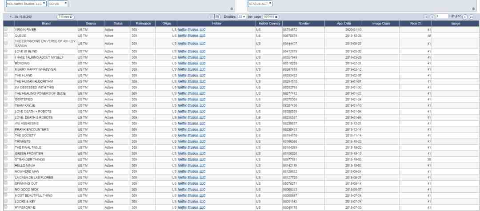Click brand SPINNING OUT
Viewport: 480px width, 211px height.
point(26,183)
